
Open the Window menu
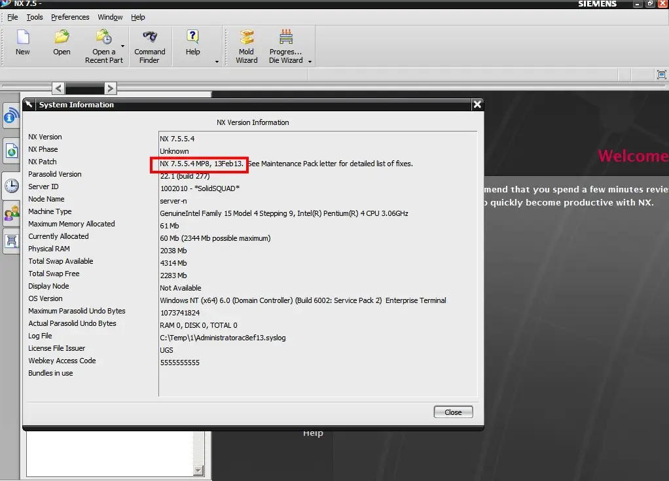click(x=110, y=17)
